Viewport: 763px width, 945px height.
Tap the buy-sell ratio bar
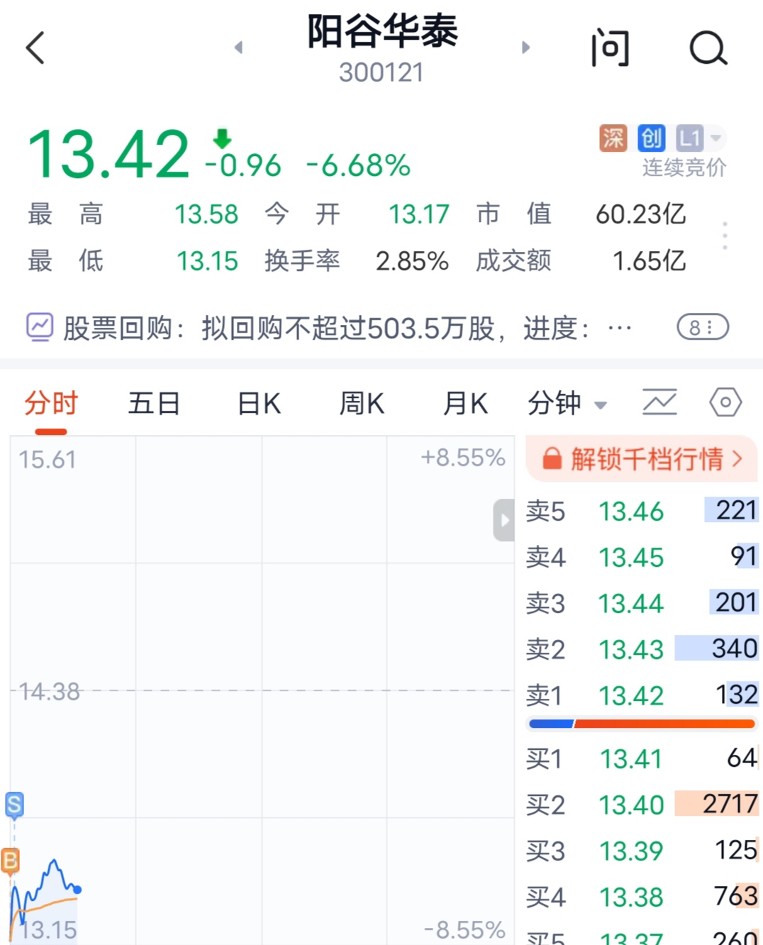tap(642, 724)
